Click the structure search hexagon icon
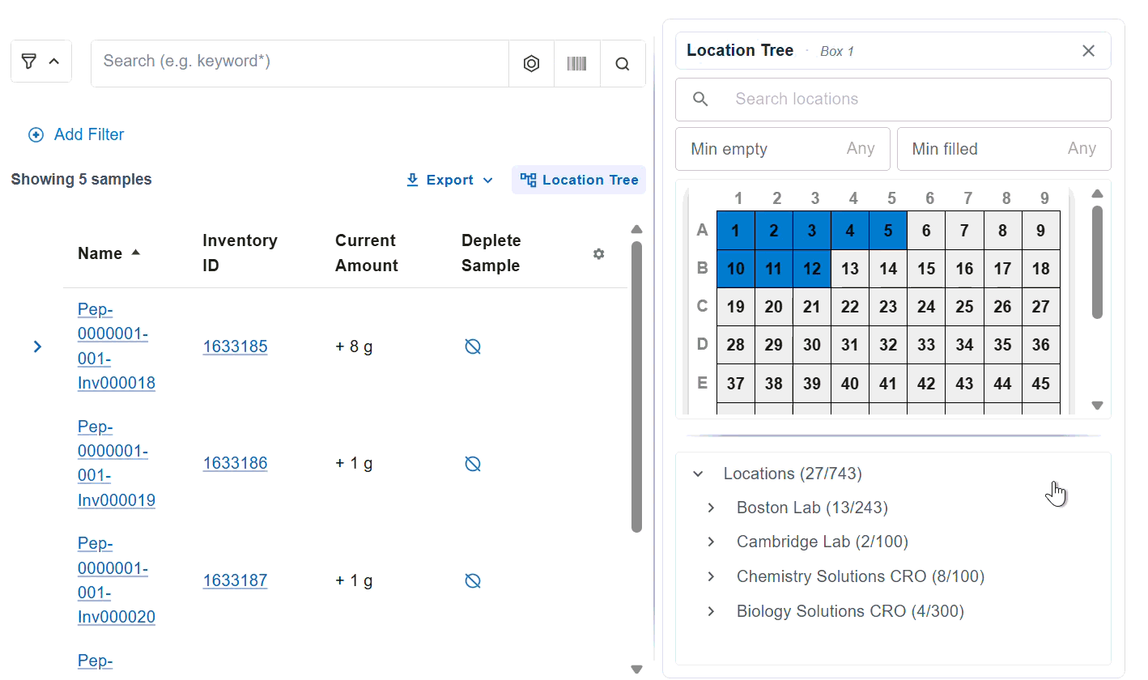Viewport: 1148px width, 680px height. coord(531,64)
